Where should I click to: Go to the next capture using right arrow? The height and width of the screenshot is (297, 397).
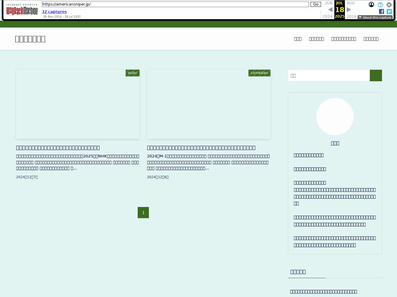pos(349,10)
